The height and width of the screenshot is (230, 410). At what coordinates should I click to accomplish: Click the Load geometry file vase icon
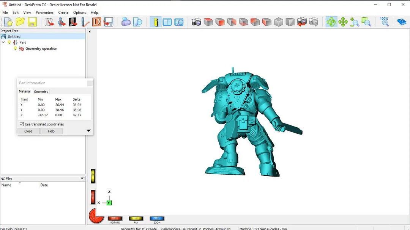coord(61,22)
